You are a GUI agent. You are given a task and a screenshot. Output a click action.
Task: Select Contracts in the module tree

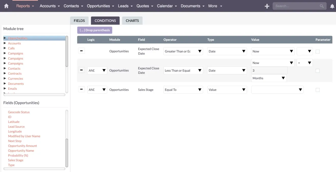coord(15,73)
